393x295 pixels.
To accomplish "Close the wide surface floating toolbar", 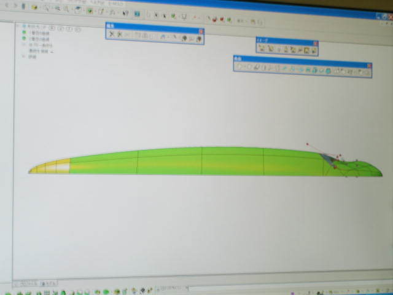I will coord(369,66).
